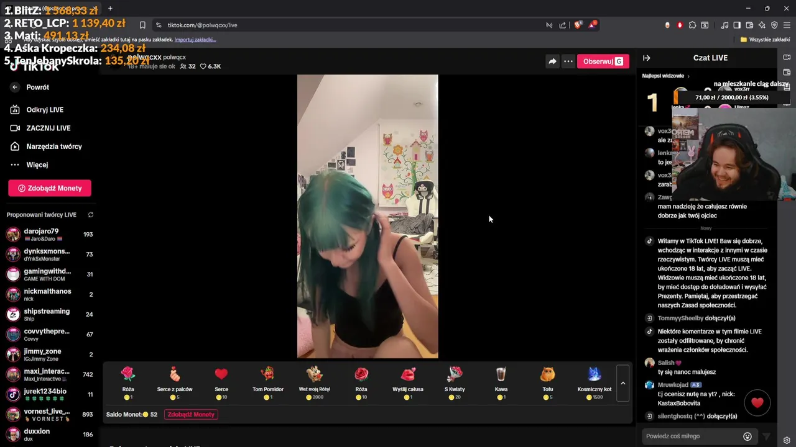Open darojaro79 suggested live creator

49,234
